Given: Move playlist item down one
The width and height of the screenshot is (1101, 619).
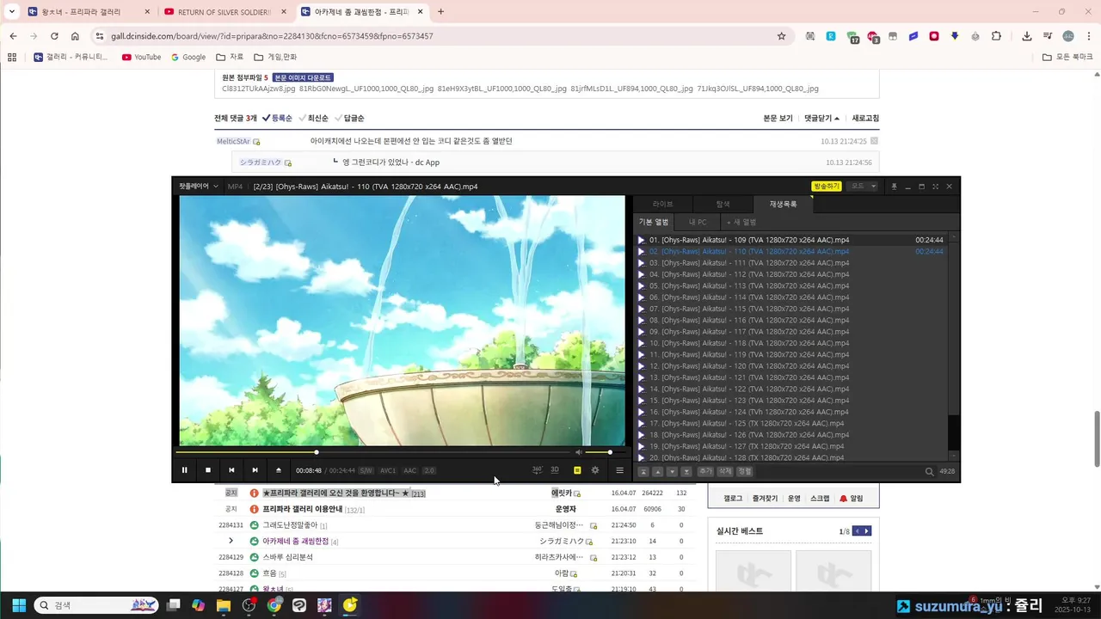Looking at the screenshot, I should [672, 471].
